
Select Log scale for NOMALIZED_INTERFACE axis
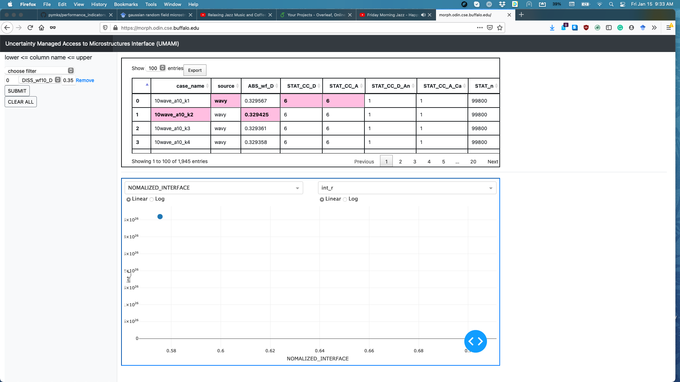(x=152, y=199)
